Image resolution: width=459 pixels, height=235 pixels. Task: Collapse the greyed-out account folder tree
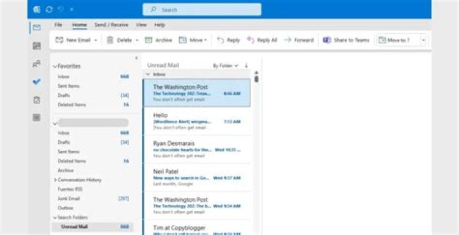tap(55, 124)
